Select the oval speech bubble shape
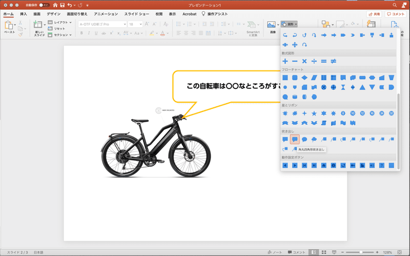This screenshot has width=410, height=256. coord(304,139)
